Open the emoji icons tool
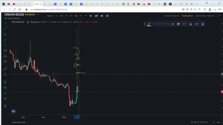Screen dimensions: 223x125 point(5,61)
